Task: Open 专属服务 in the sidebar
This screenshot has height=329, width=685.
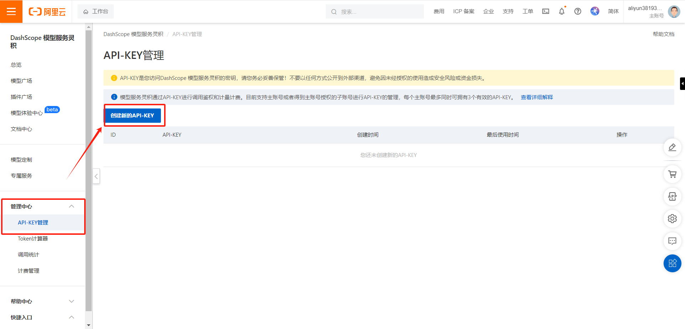Action: (21, 176)
